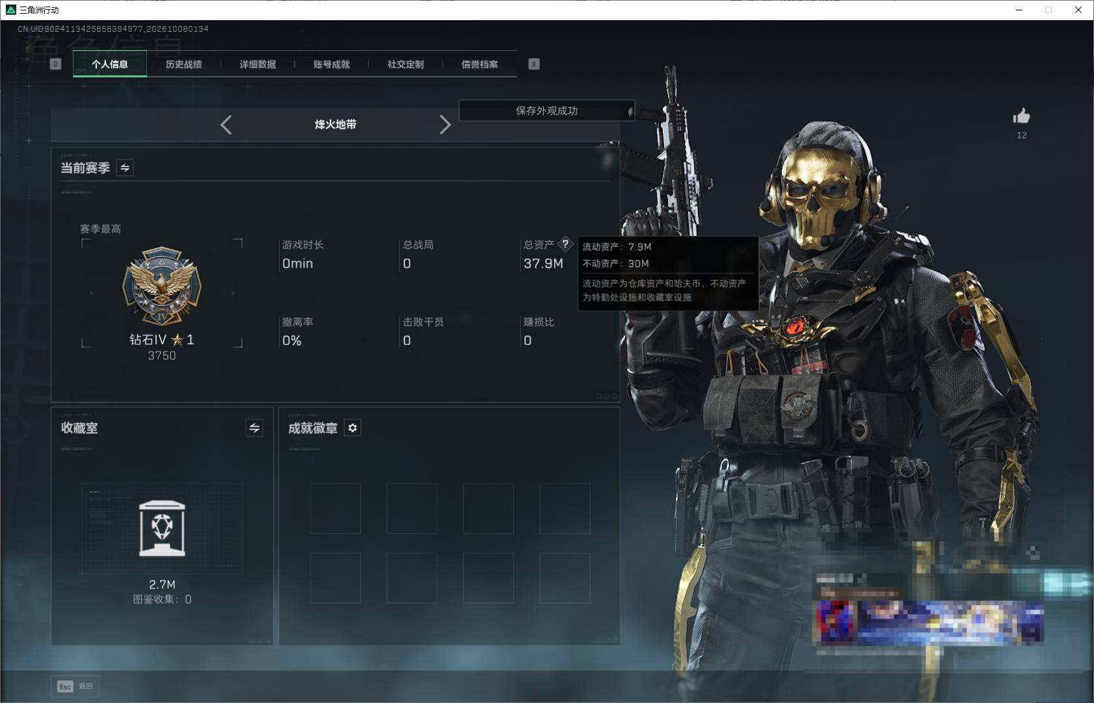Give a thumbs-up like to profile
The width and height of the screenshot is (1094, 703).
click(x=1022, y=116)
